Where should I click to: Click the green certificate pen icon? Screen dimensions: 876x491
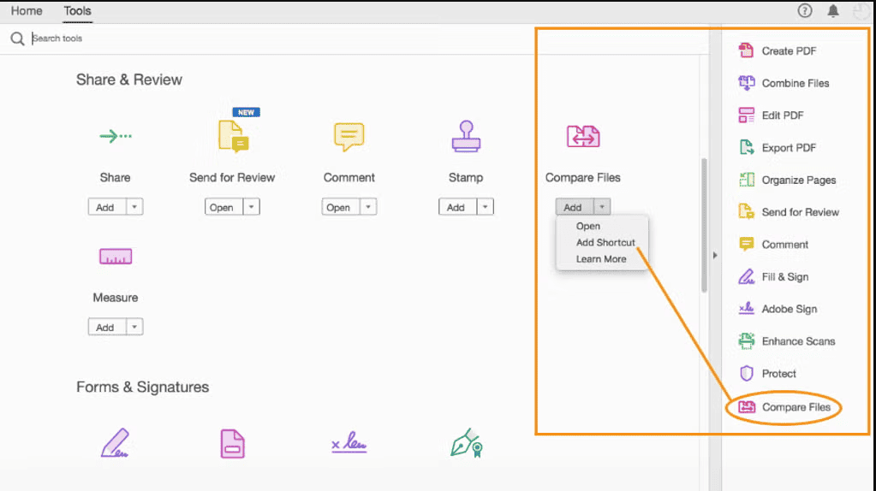tap(467, 443)
